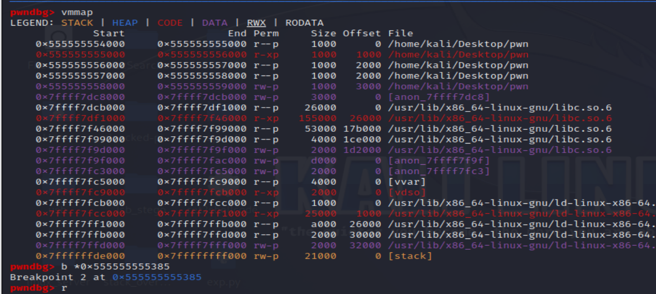Click stack end address 0x7ffffffff000
656x294 pixels.
[x=202, y=256]
